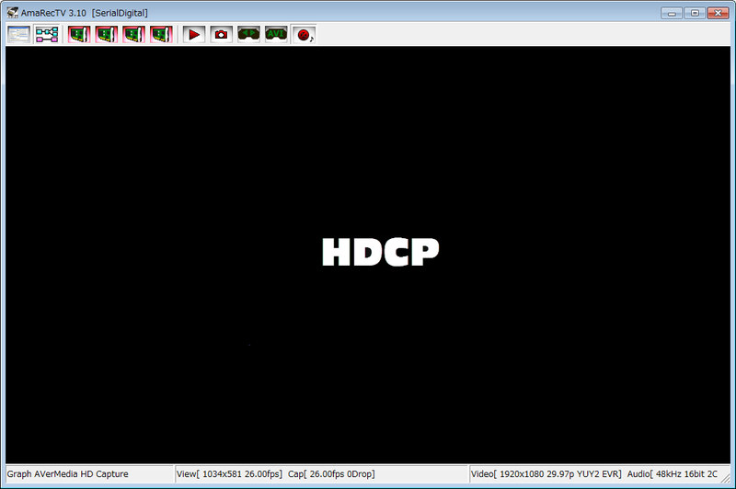Image resolution: width=736 pixels, height=489 pixels.
Task: Select the fourth capture card preset icon
Action: pos(162,34)
